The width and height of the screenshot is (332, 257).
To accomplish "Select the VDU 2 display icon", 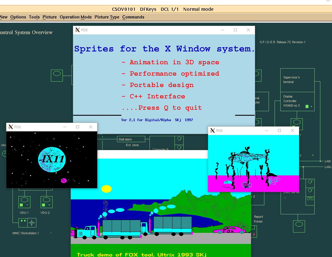I will (x=46, y=202).
